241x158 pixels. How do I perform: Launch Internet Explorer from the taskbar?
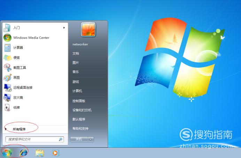[24, 153]
